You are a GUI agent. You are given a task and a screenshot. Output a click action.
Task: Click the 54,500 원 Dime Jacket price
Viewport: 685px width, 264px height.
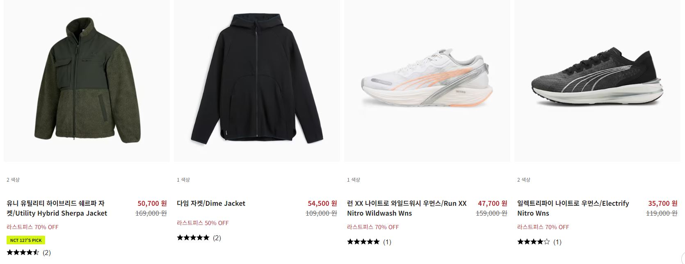[322, 203]
